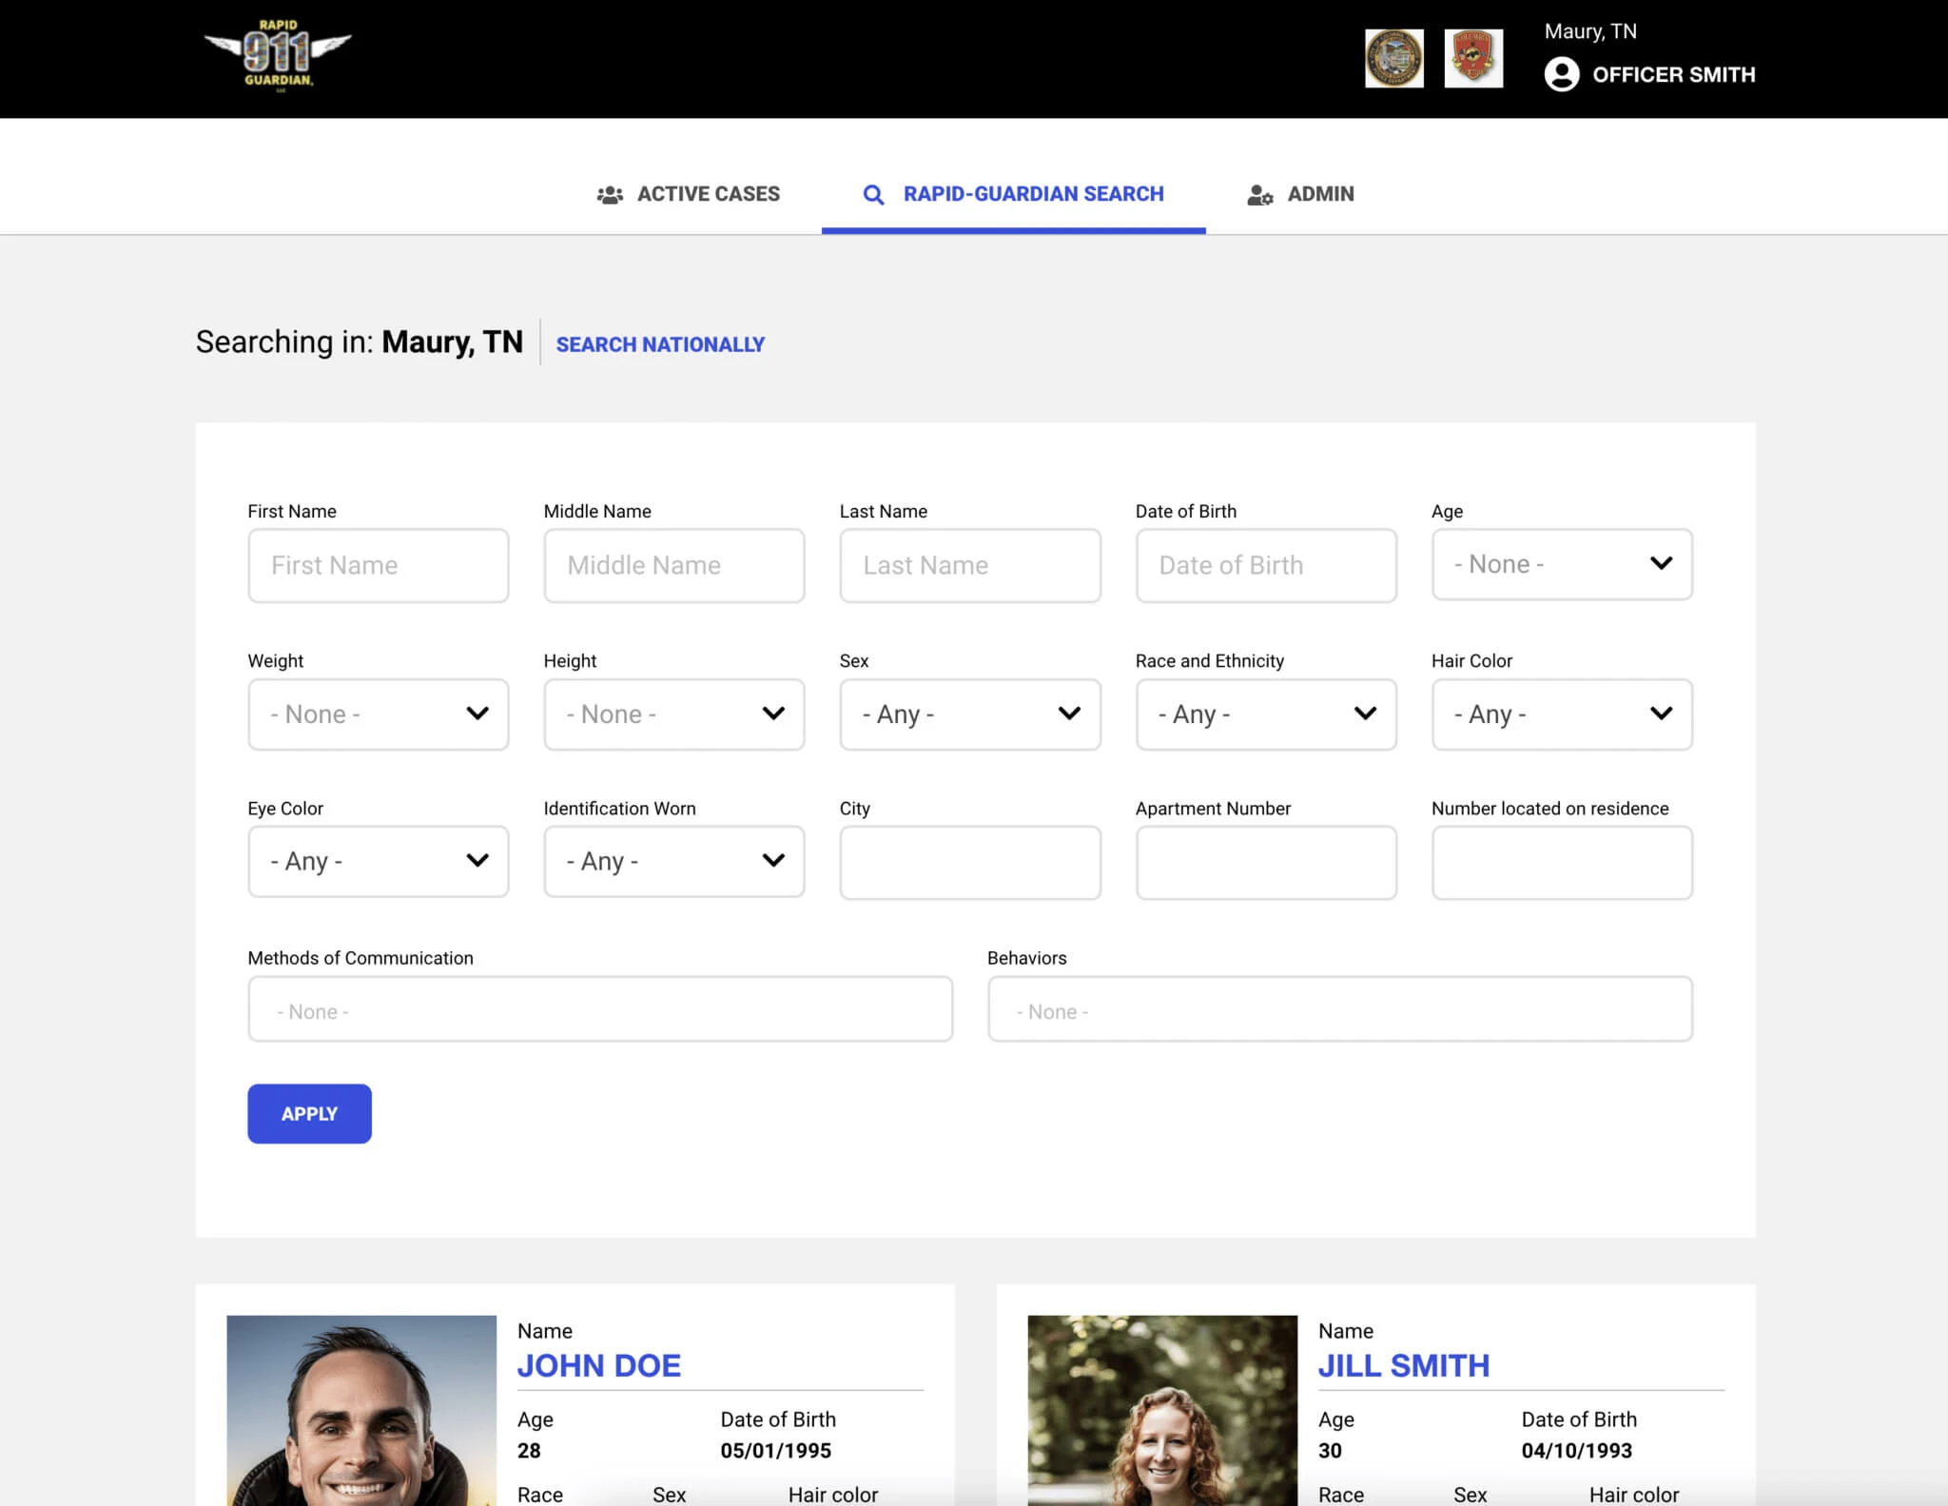Click the Number located on residence field

point(1562,862)
